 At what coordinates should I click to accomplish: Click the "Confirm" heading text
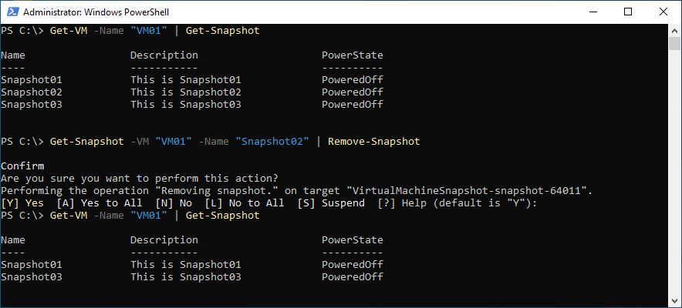22,166
